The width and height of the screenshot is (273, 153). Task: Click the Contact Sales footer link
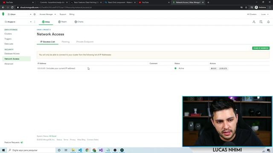point(93,140)
